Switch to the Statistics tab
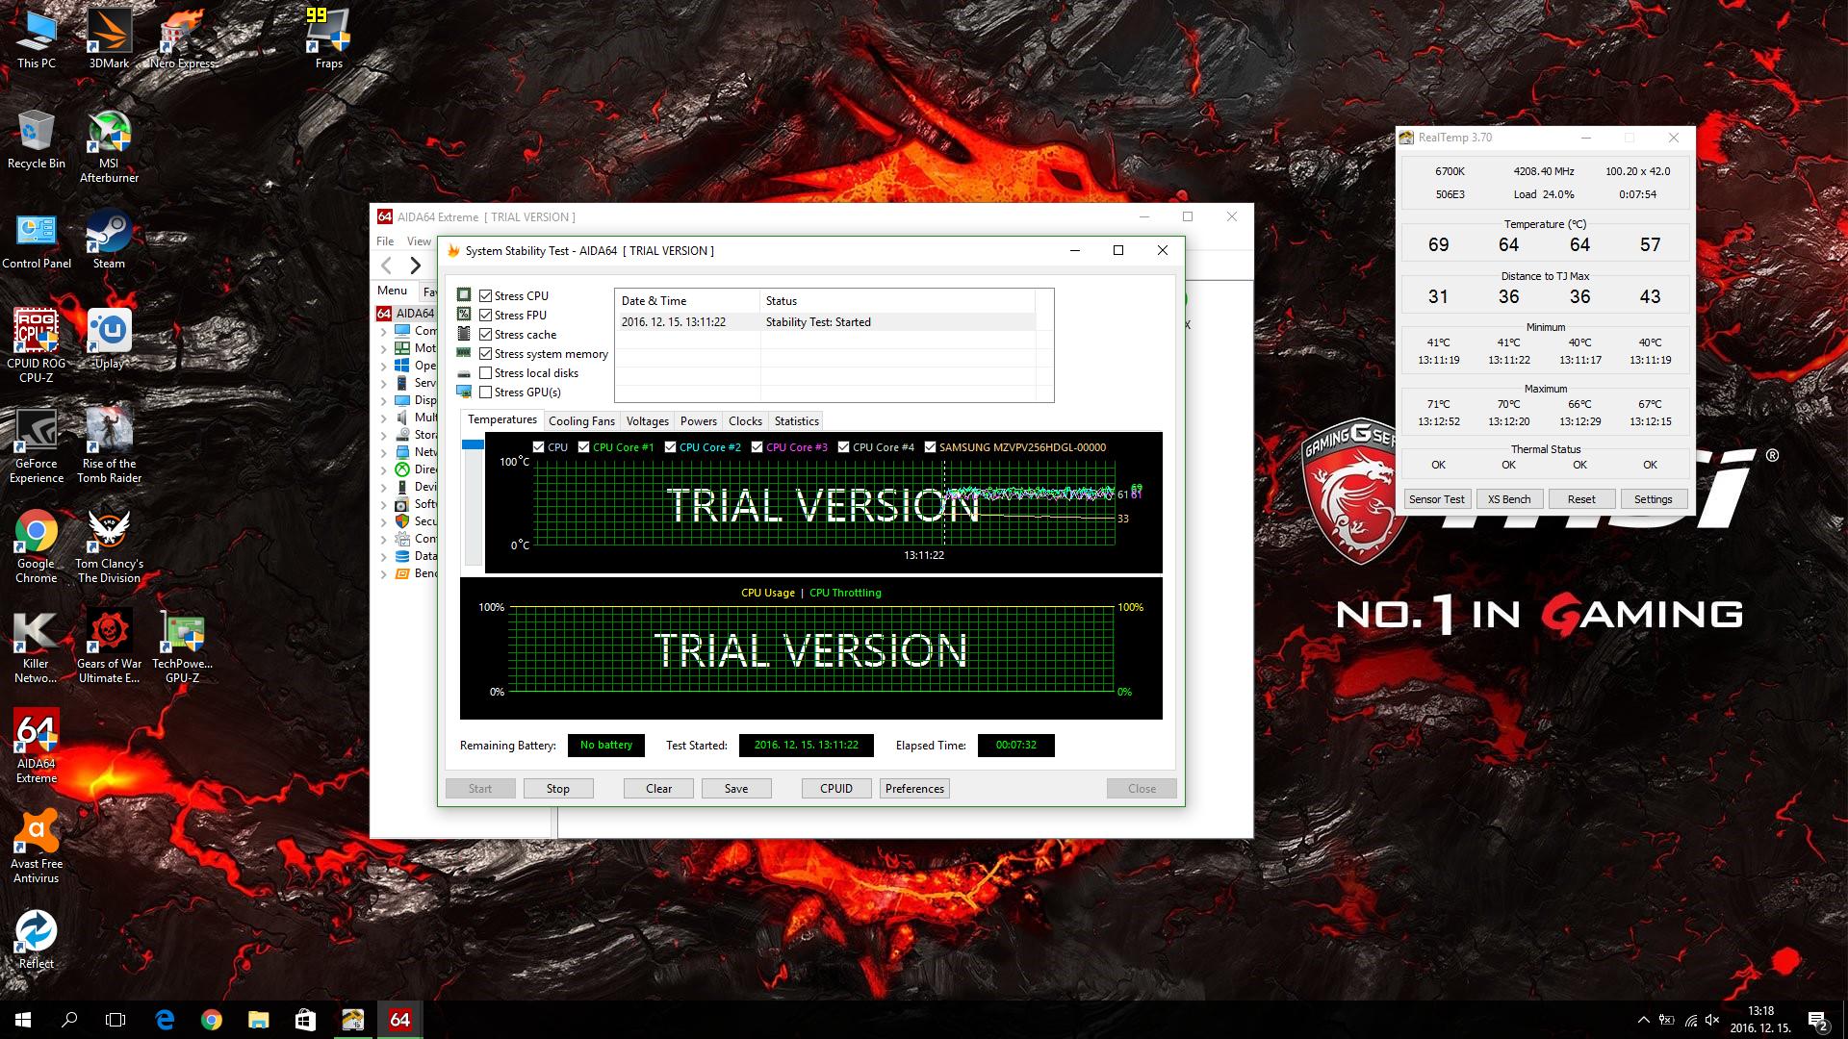The height and width of the screenshot is (1039, 1848). point(796,421)
